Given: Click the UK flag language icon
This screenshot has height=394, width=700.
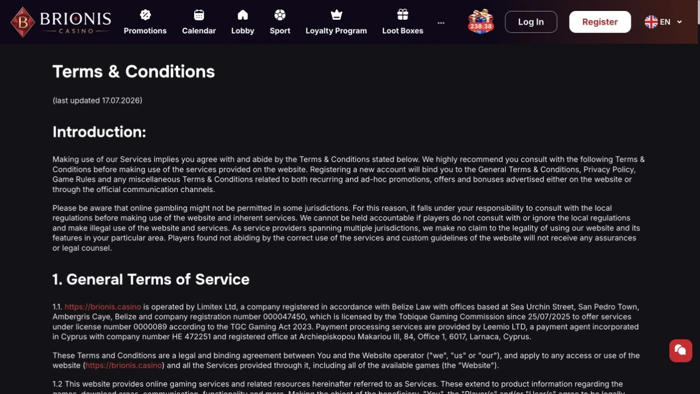Looking at the screenshot, I should (651, 22).
